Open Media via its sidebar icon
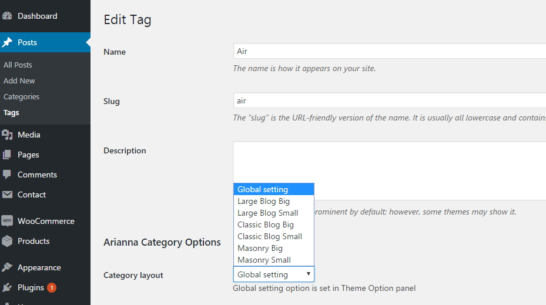546x305 pixels. (7, 135)
